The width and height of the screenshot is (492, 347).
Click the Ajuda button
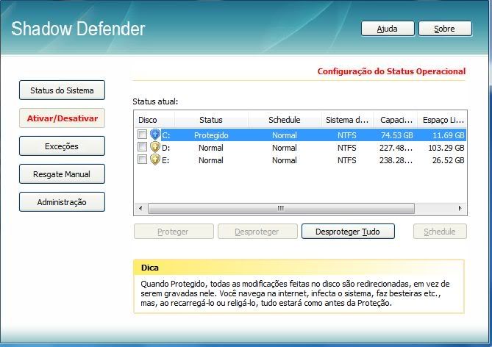pyautogui.click(x=388, y=29)
